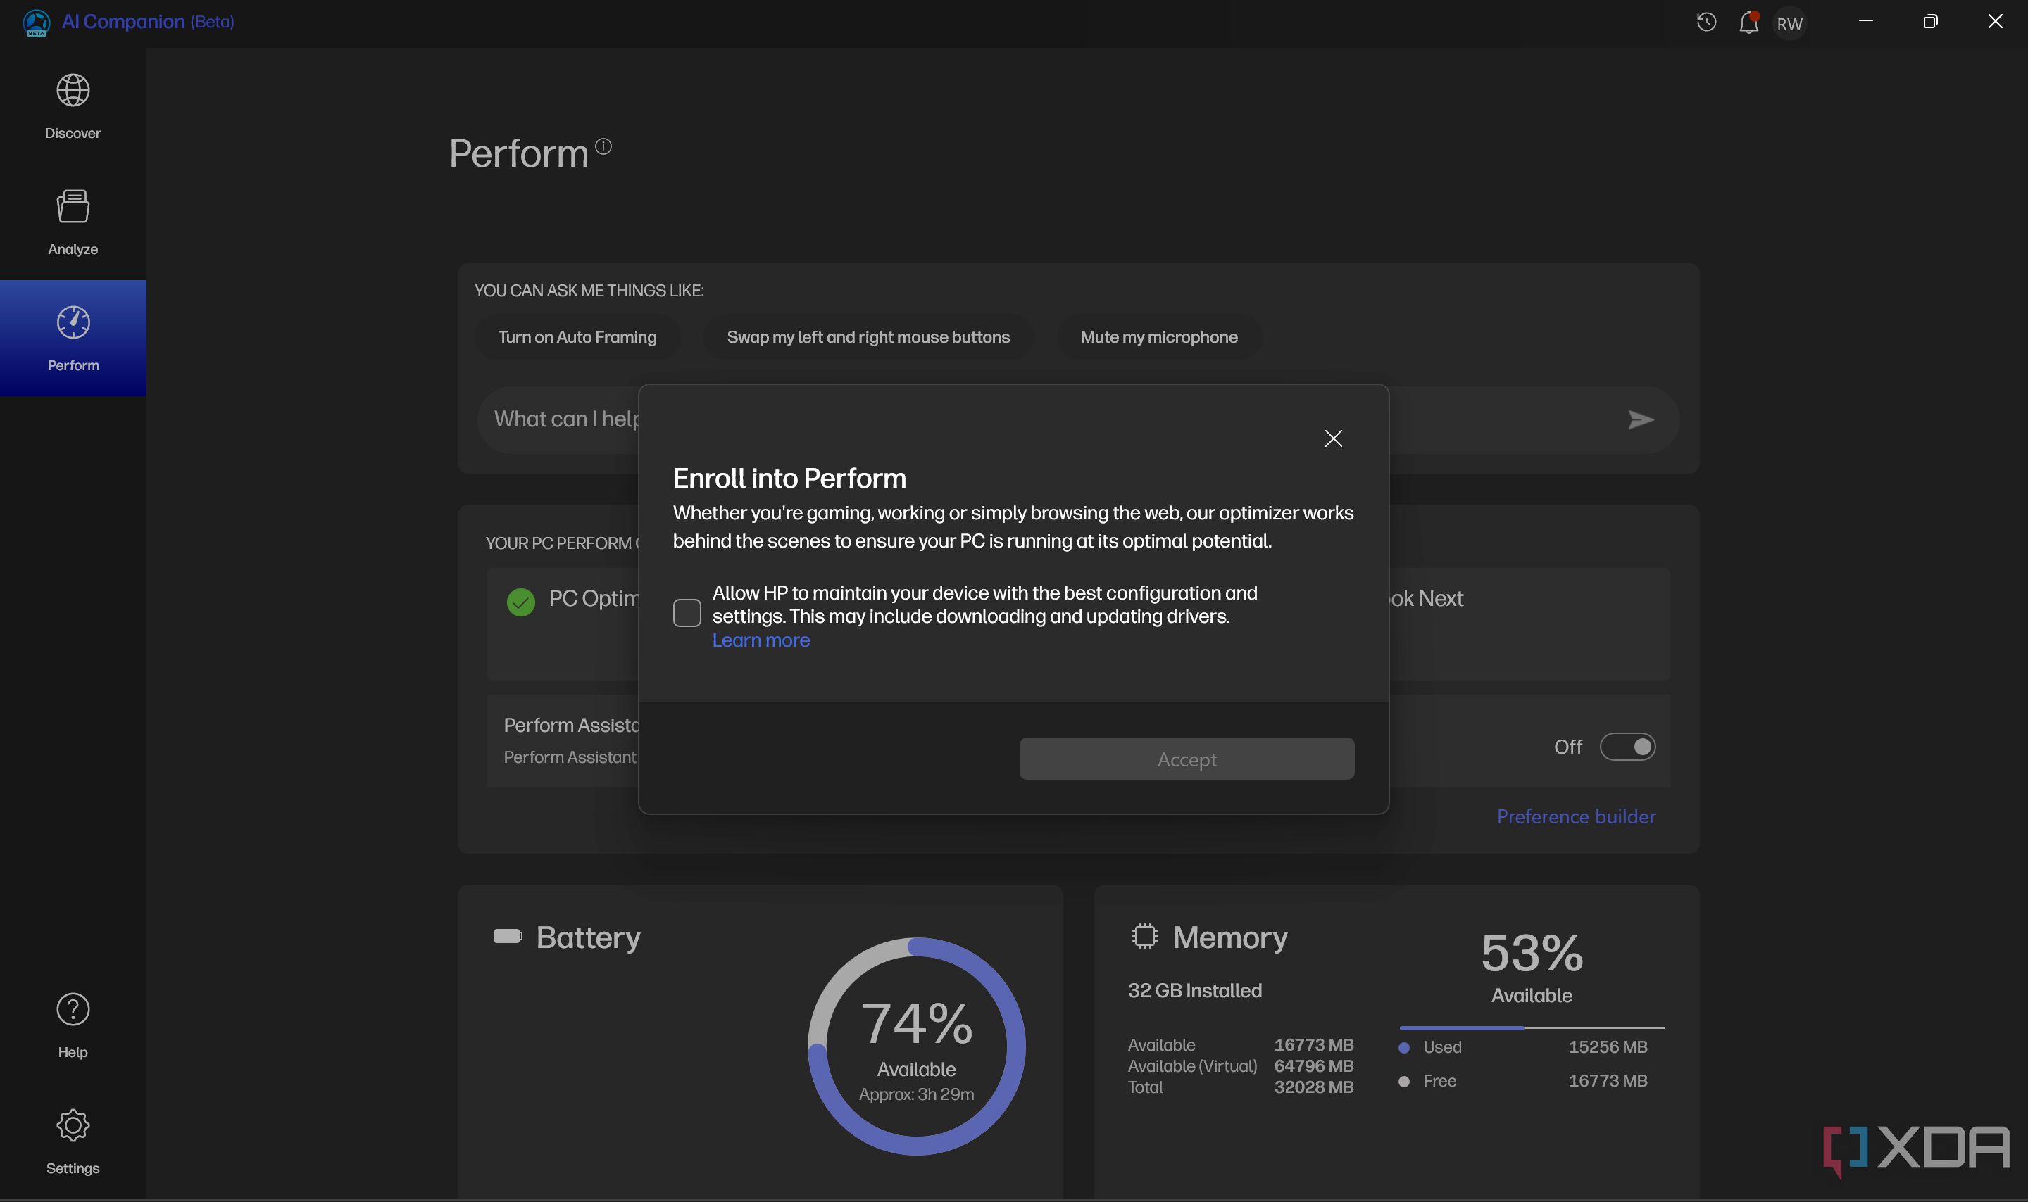Open the Learn more link
The image size is (2028, 1202).
pyautogui.click(x=760, y=640)
